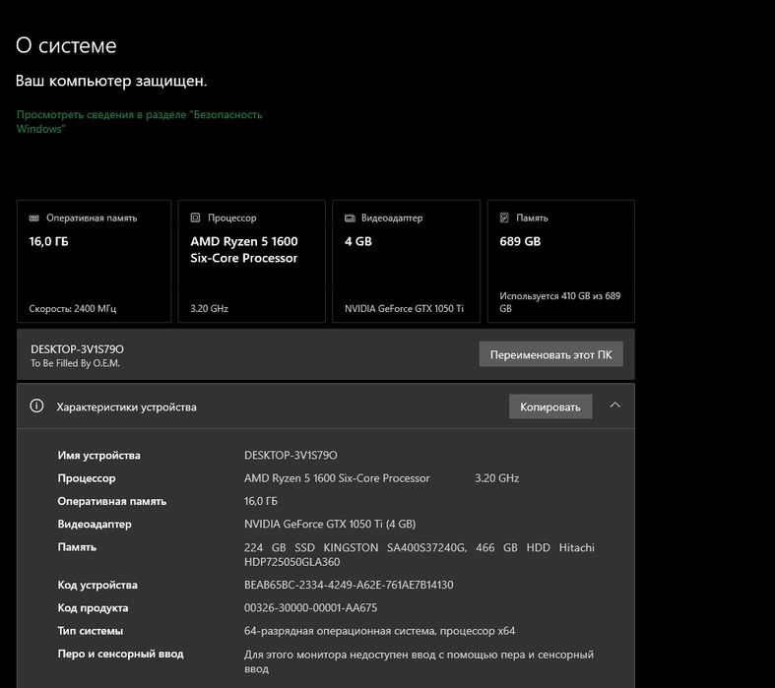Click the info icon beside Характеристики устройства
The width and height of the screenshot is (775, 688).
37,407
